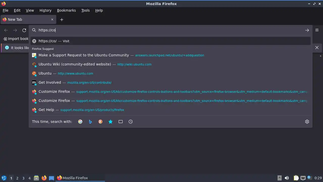The width and height of the screenshot is (323, 182).
Task: Choose the DuckDuckGo search shortcut icon
Action: point(100,122)
